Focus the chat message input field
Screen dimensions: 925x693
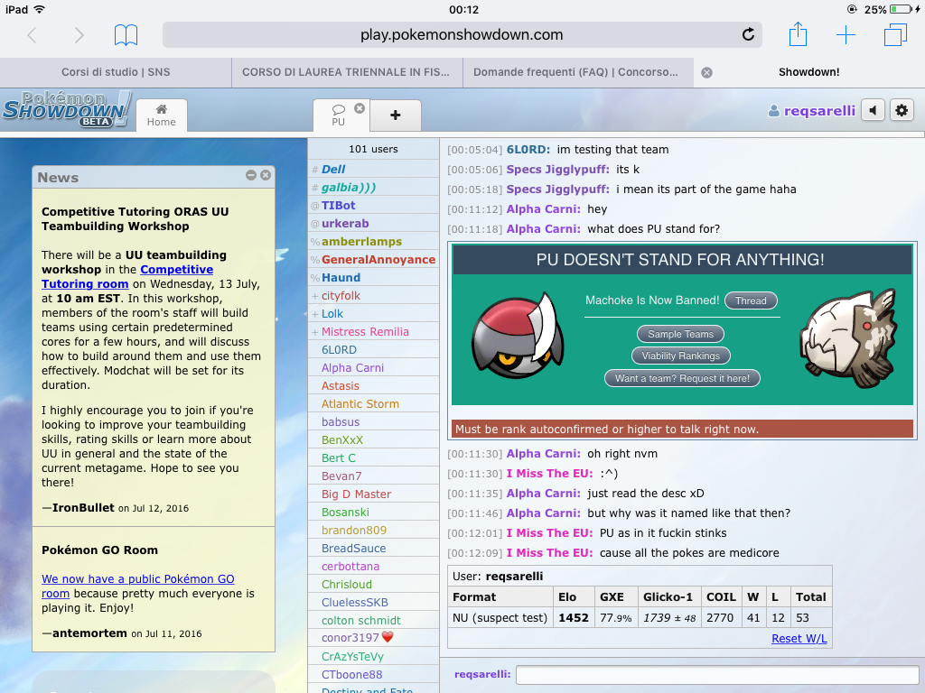pyautogui.click(x=717, y=675)
